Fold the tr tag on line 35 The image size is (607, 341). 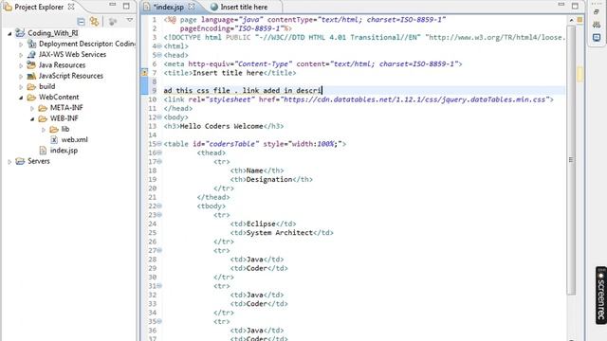[x=159, y=322]
